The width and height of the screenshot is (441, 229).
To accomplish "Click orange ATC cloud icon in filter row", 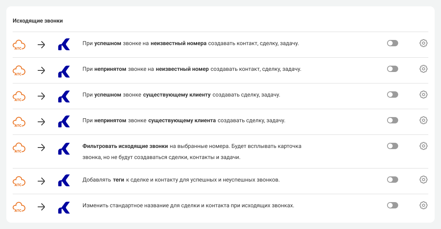I will click(x=19, y=148).
